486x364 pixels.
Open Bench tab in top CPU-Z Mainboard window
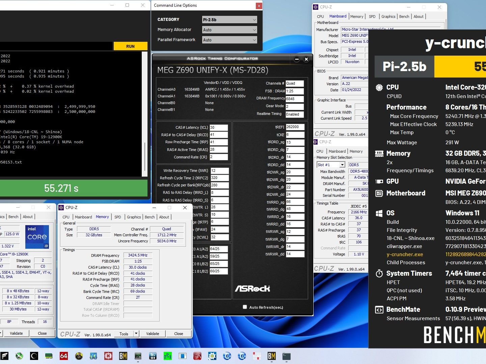point(404,17)
